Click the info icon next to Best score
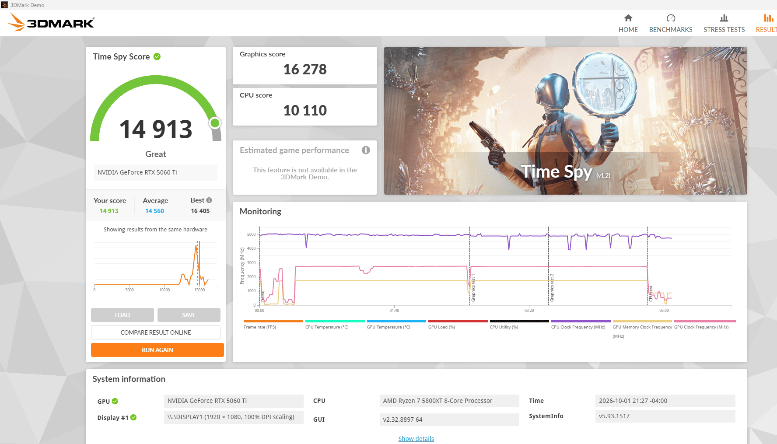The image size is (777, 444). (209, 200)
